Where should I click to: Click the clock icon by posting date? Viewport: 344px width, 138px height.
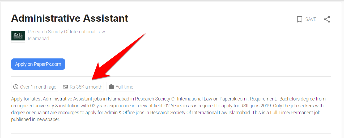[x=16, y=87]
